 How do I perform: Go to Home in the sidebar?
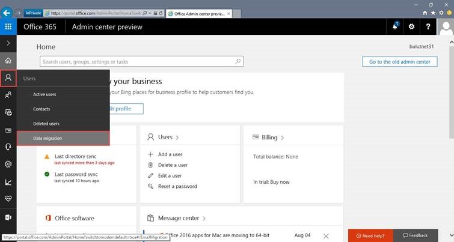[x=8, y=61]
